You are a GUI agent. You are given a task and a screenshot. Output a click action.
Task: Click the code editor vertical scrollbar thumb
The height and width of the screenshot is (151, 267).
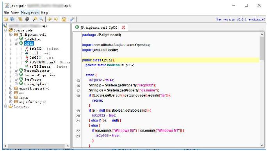click(262, 48)
